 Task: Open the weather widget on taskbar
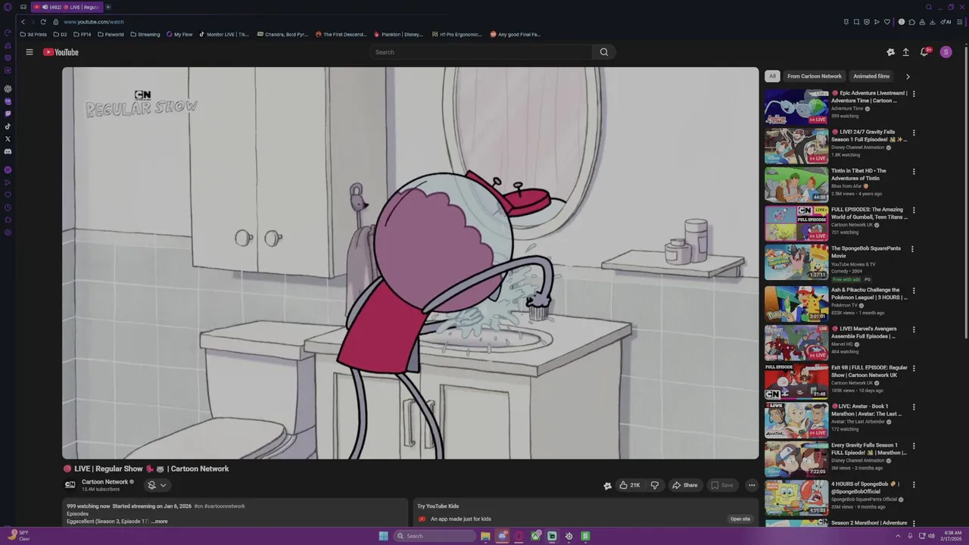pos(19,536)
